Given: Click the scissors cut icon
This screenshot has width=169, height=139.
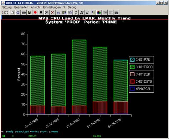Looking at the screenshot, I should [76, 12].
